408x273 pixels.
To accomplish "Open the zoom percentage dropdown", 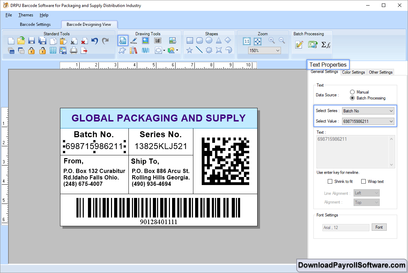I will 264,51.
